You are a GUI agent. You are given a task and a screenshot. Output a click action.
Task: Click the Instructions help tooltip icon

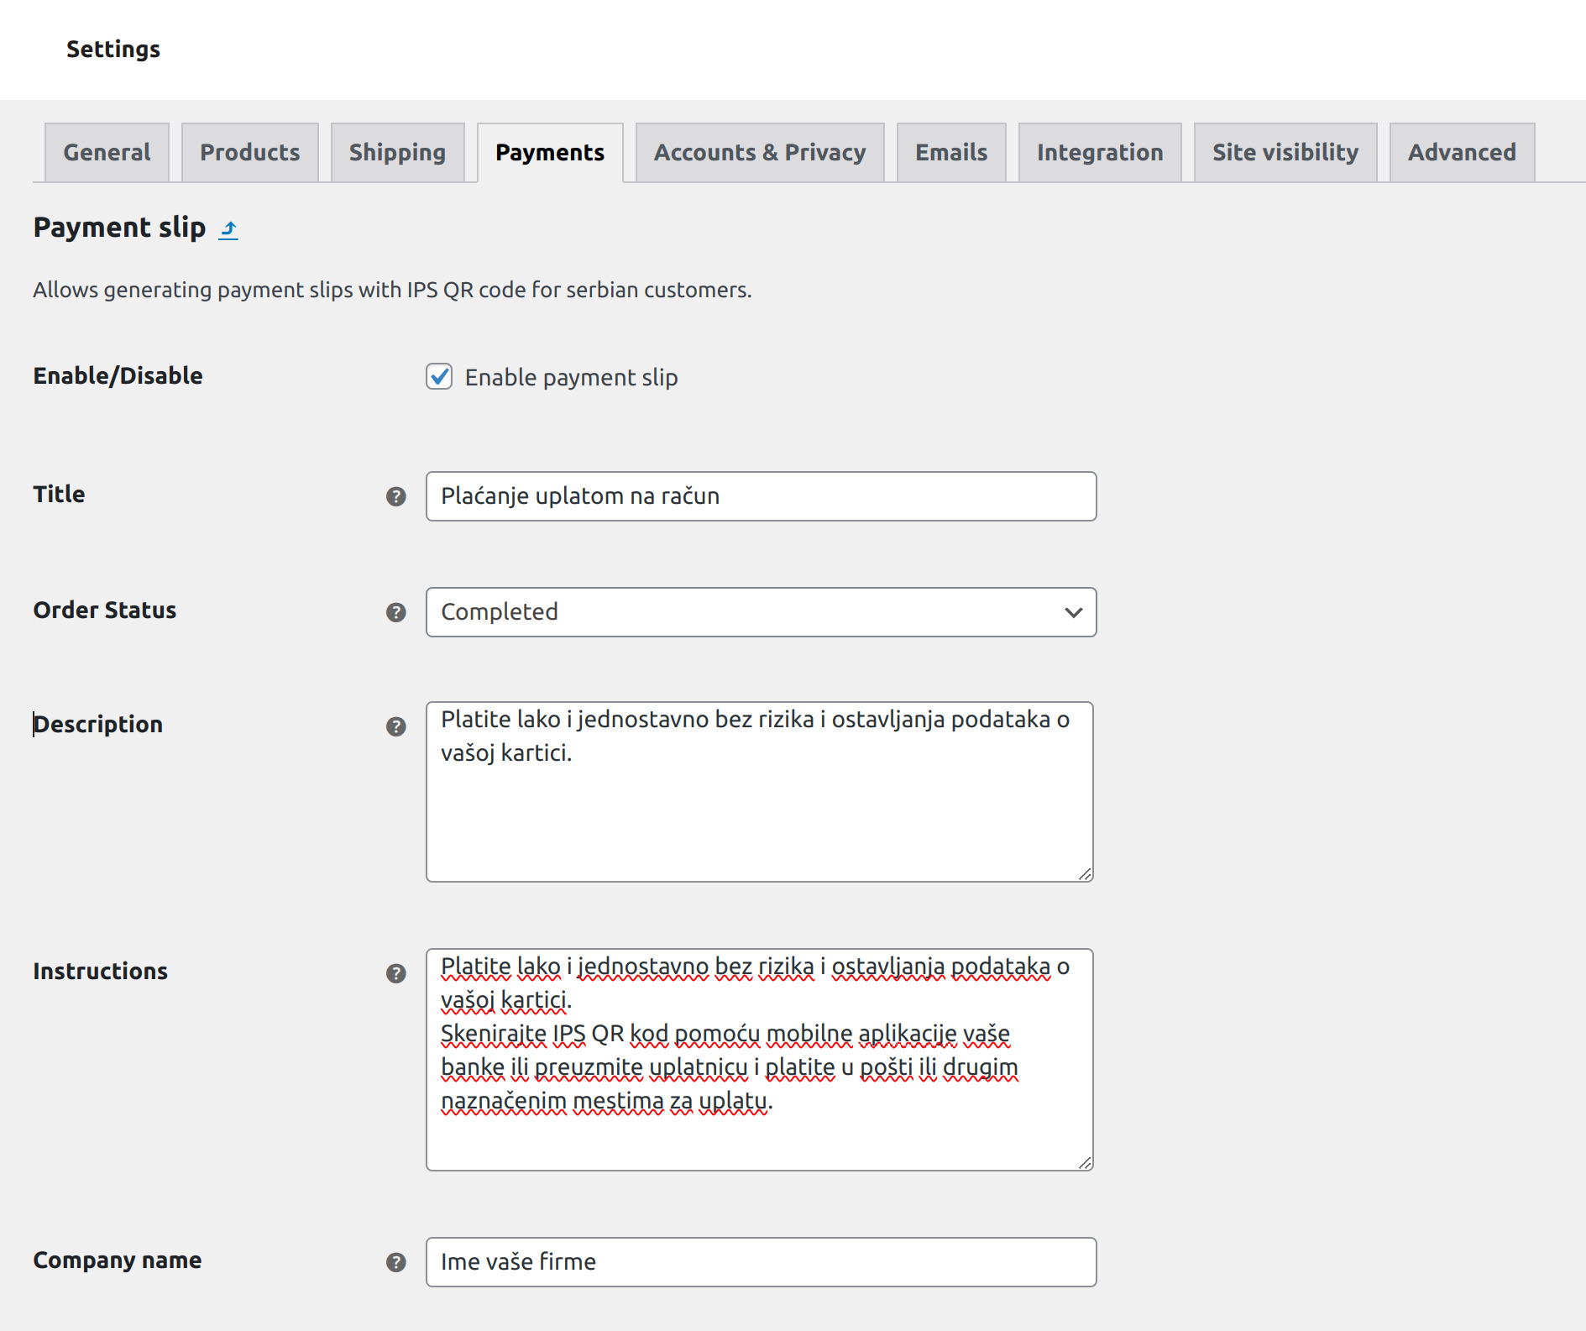[395, 973]
